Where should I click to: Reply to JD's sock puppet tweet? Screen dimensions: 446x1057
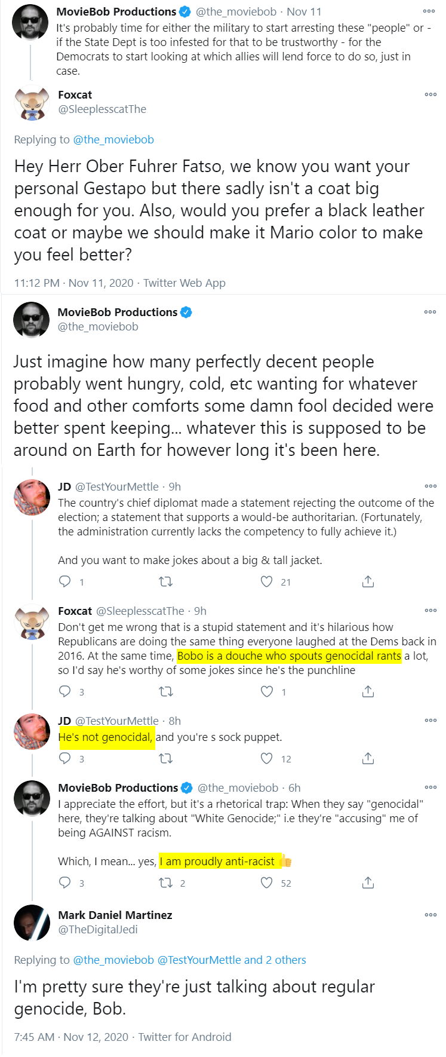(65, 758)
